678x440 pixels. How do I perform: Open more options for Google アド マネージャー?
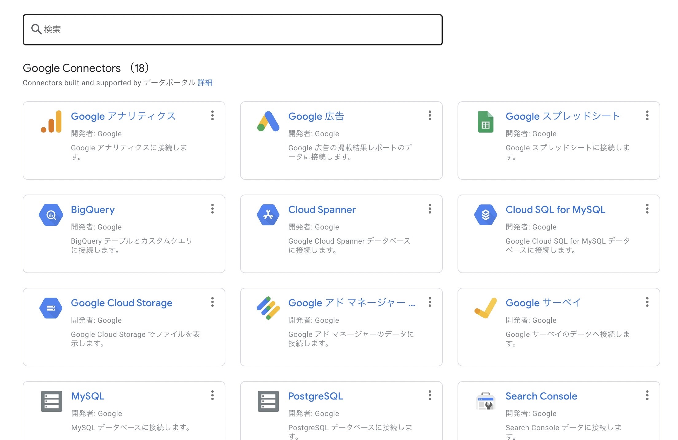point(430,302)
